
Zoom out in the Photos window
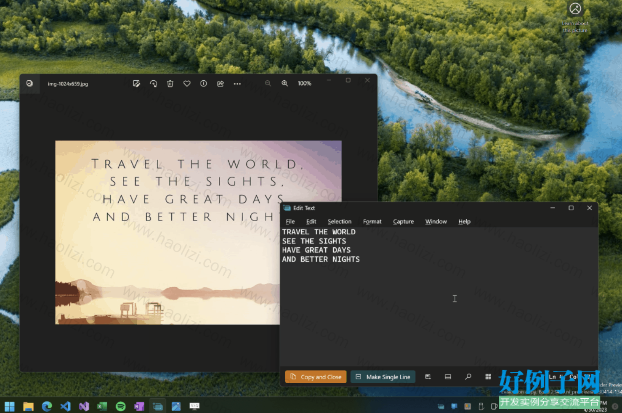(268, 83)
